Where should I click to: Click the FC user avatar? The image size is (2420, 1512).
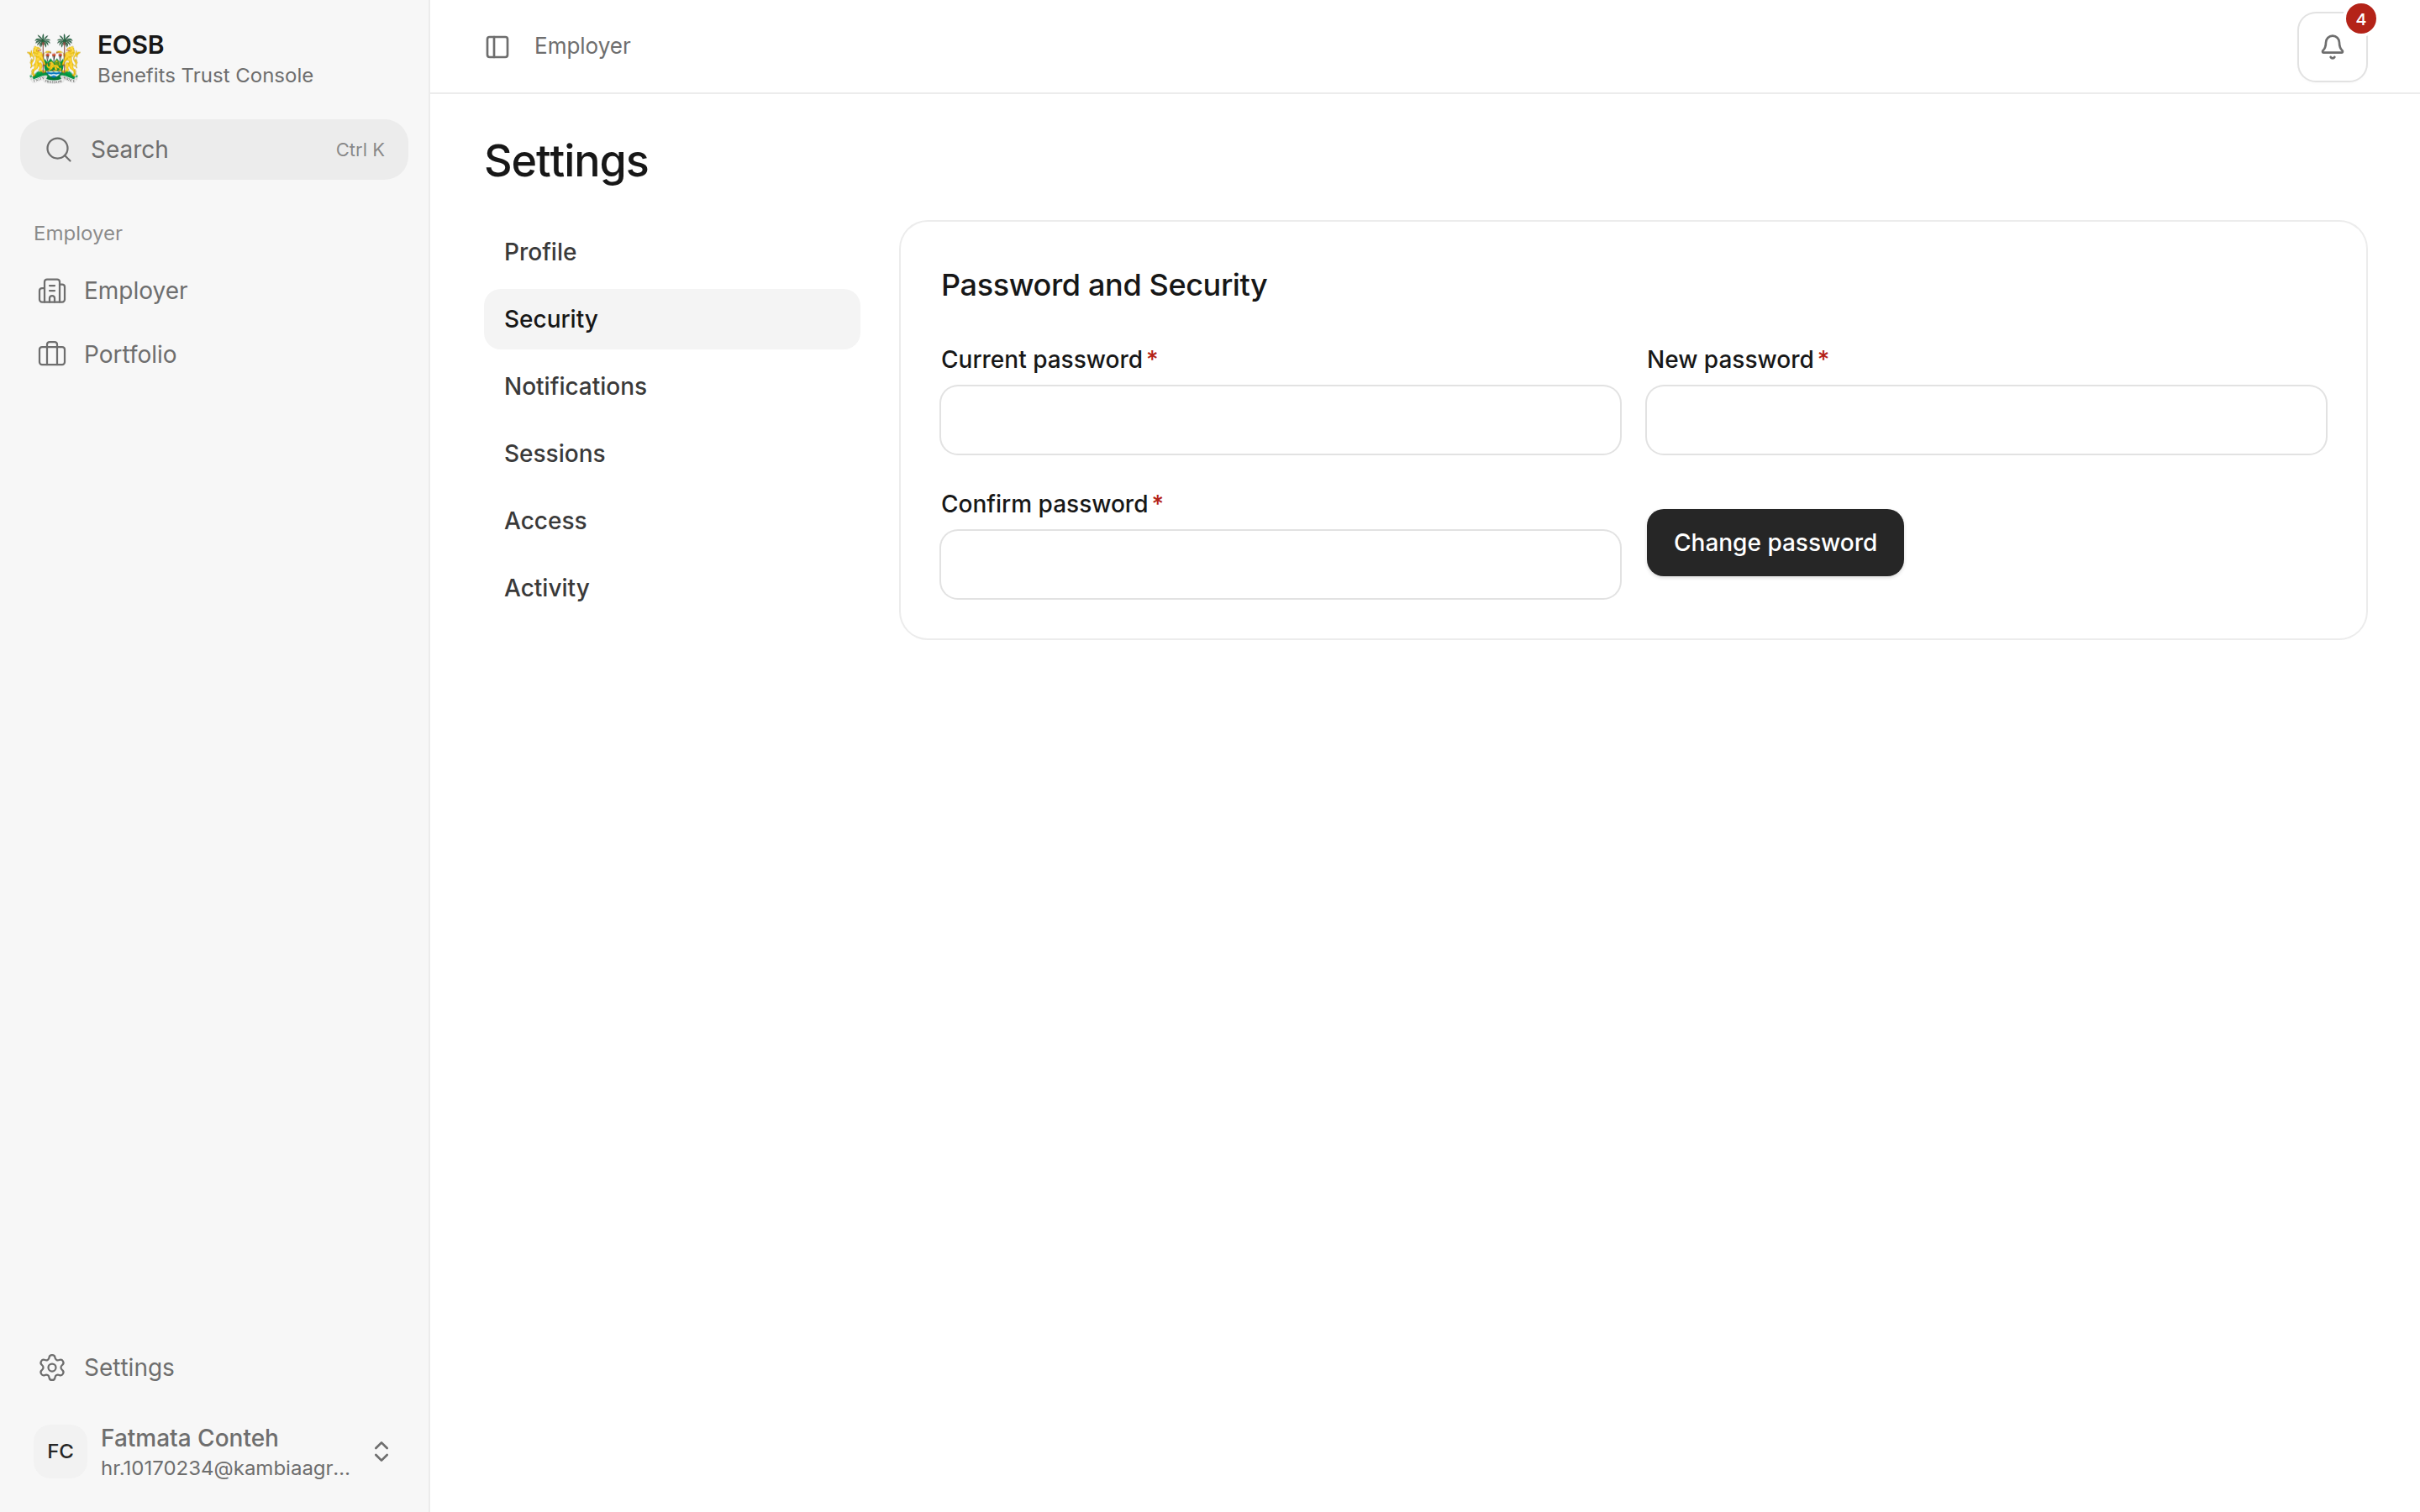click(x=60, y=1451)
